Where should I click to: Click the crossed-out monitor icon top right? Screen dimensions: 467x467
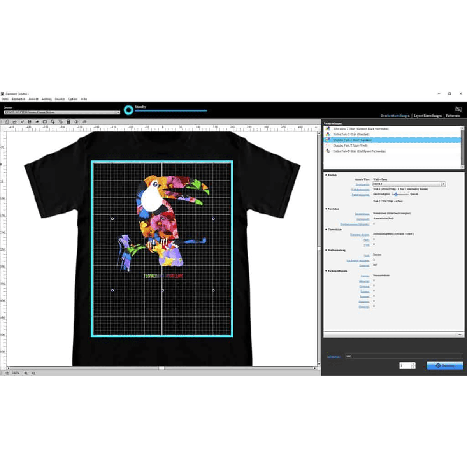click(458, 109)
